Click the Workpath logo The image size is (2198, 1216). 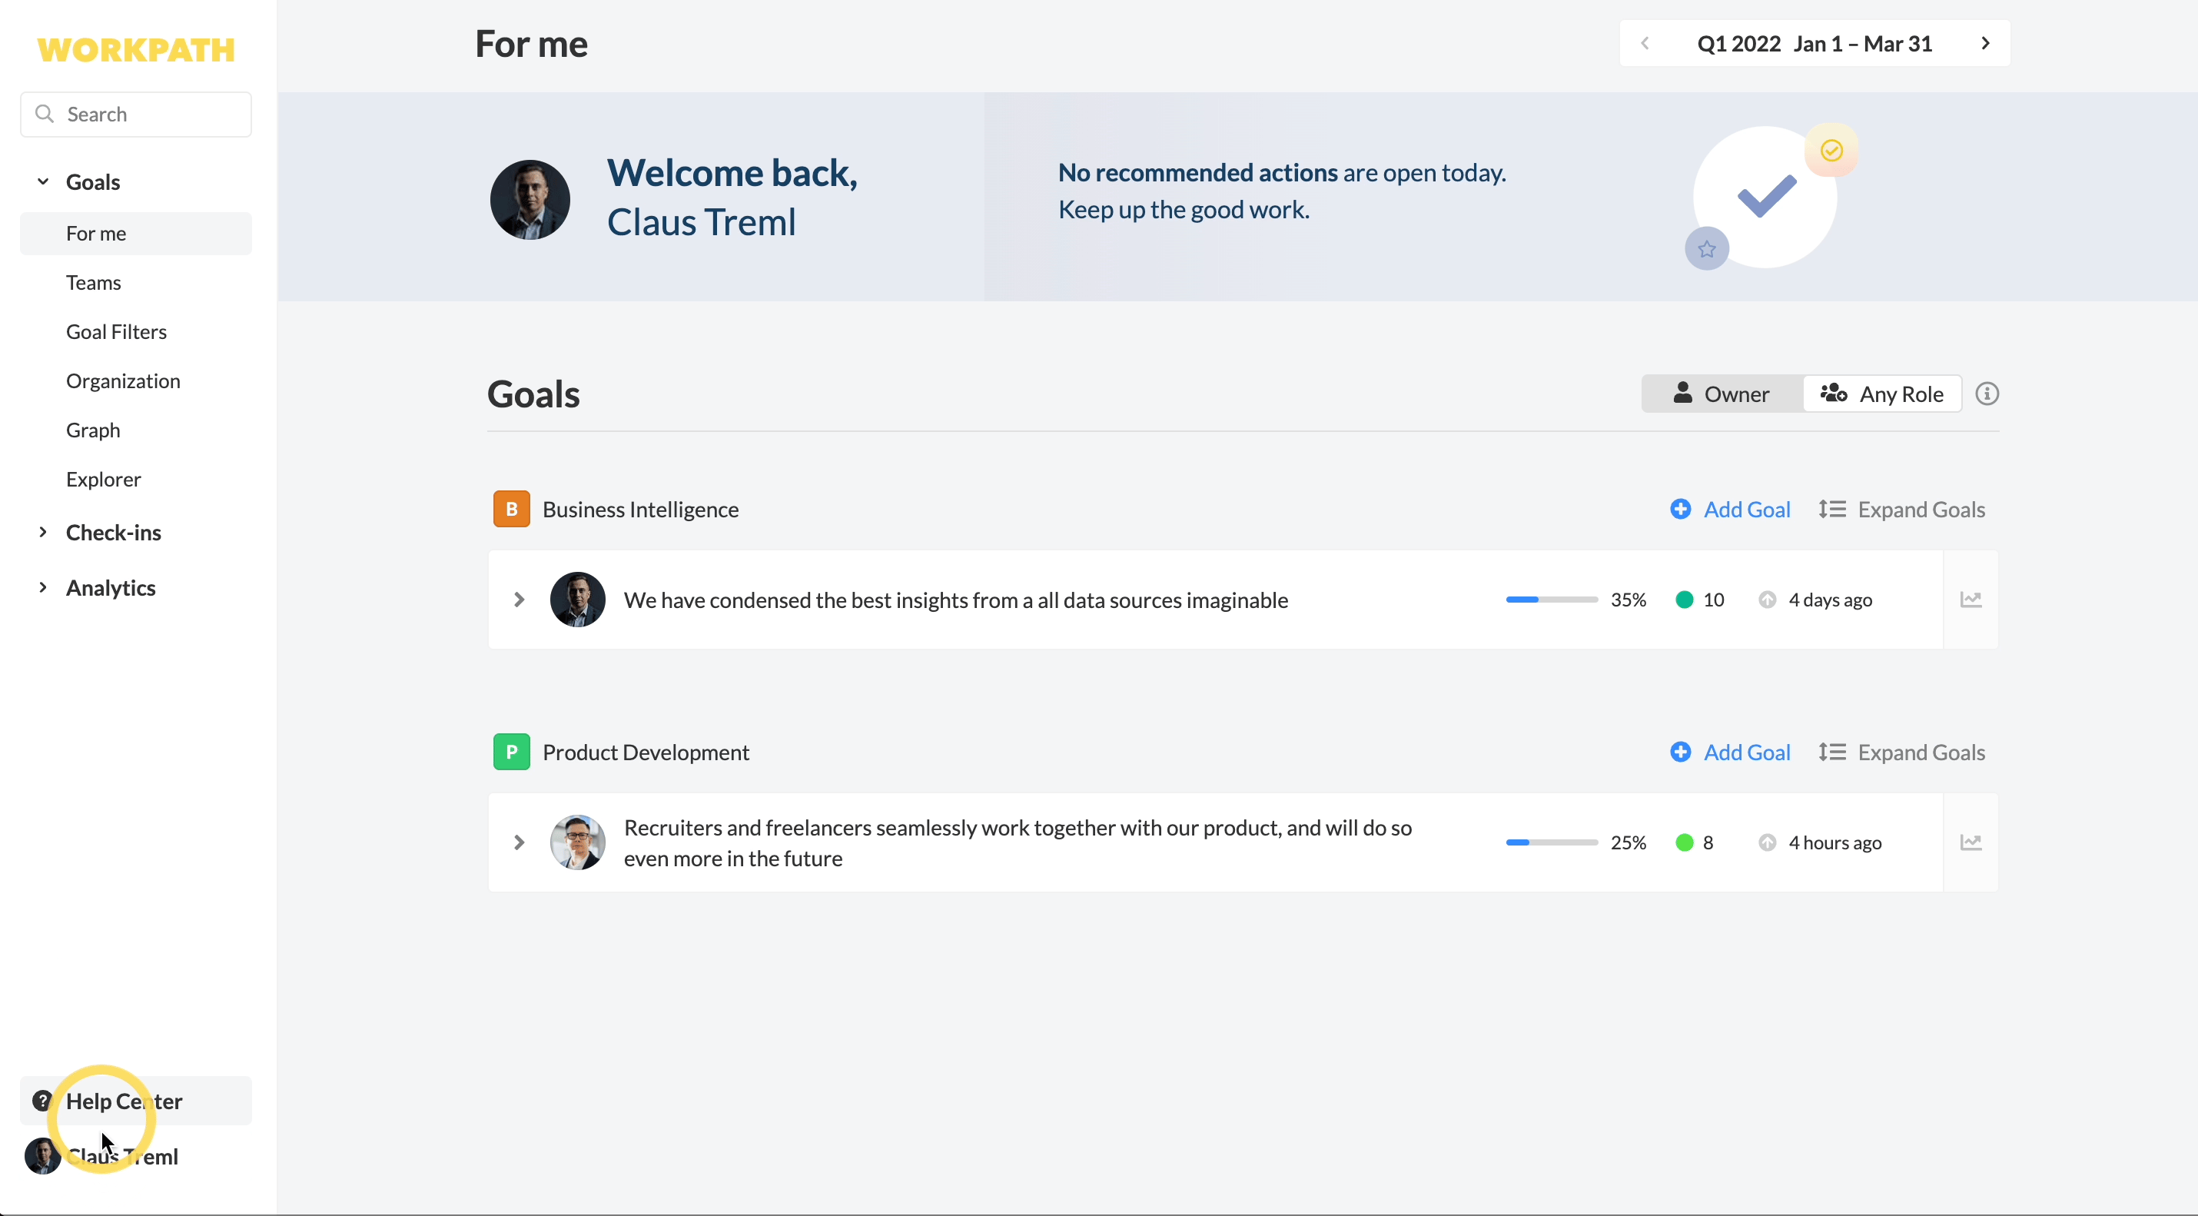pyautogui.click(x=137, y=49)
